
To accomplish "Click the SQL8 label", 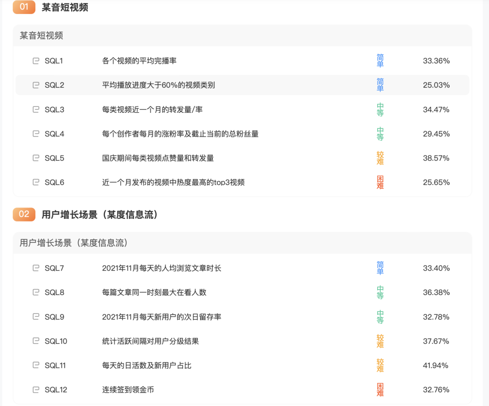I will (x=54, y=292).
